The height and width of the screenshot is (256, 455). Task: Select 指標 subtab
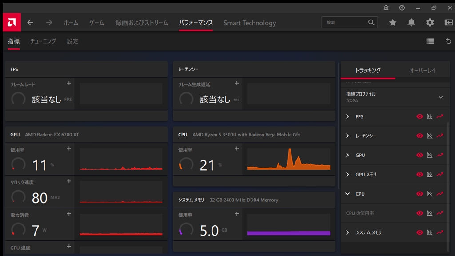click(14, 41)
